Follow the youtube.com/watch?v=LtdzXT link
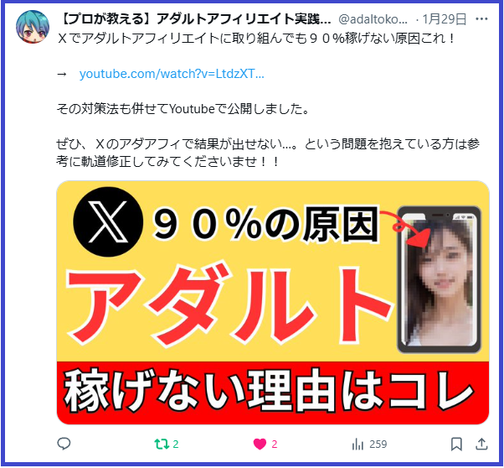The height and width of the screenshot is (468, 504). 172,74
